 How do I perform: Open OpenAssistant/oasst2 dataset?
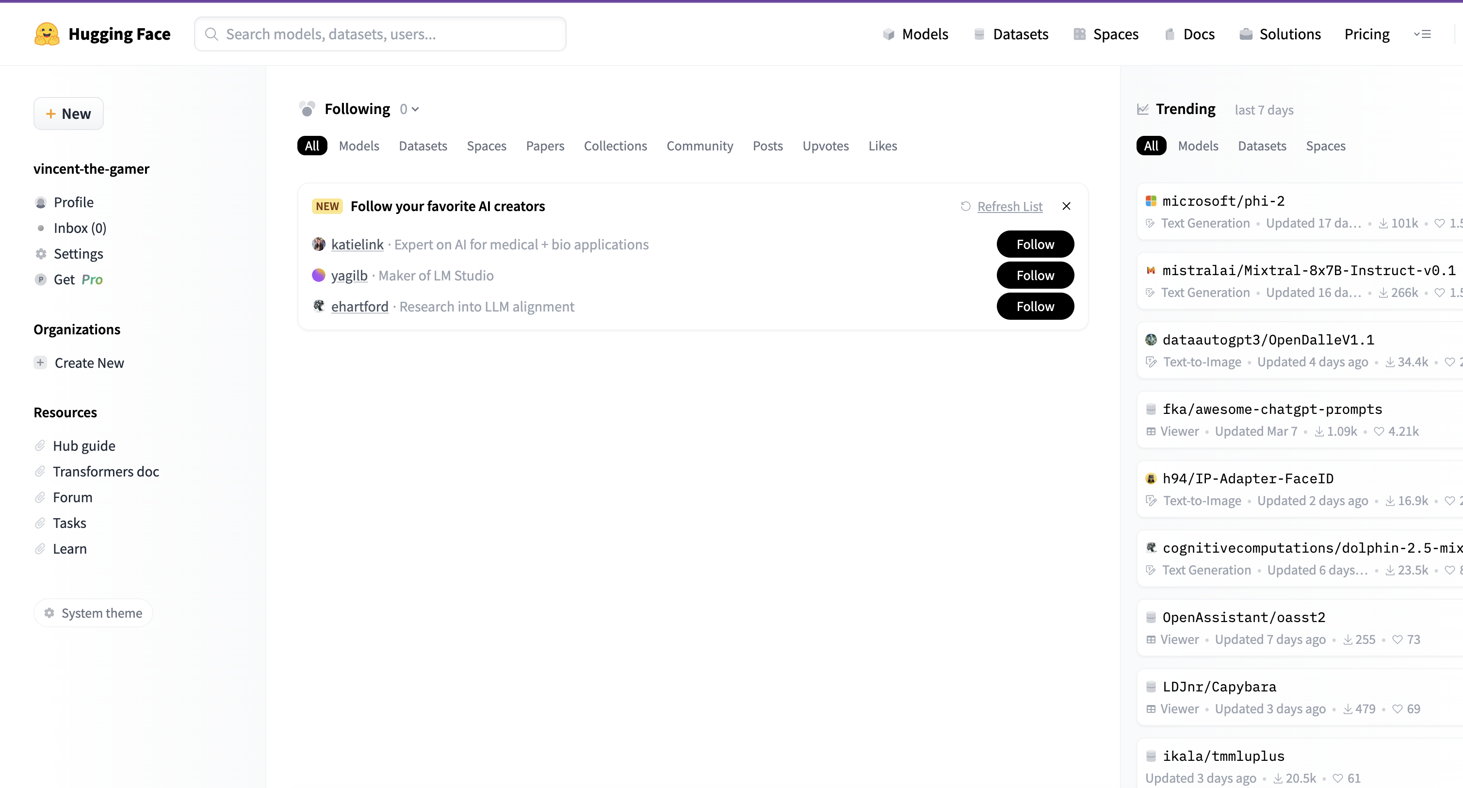[x=1300, y=628]
